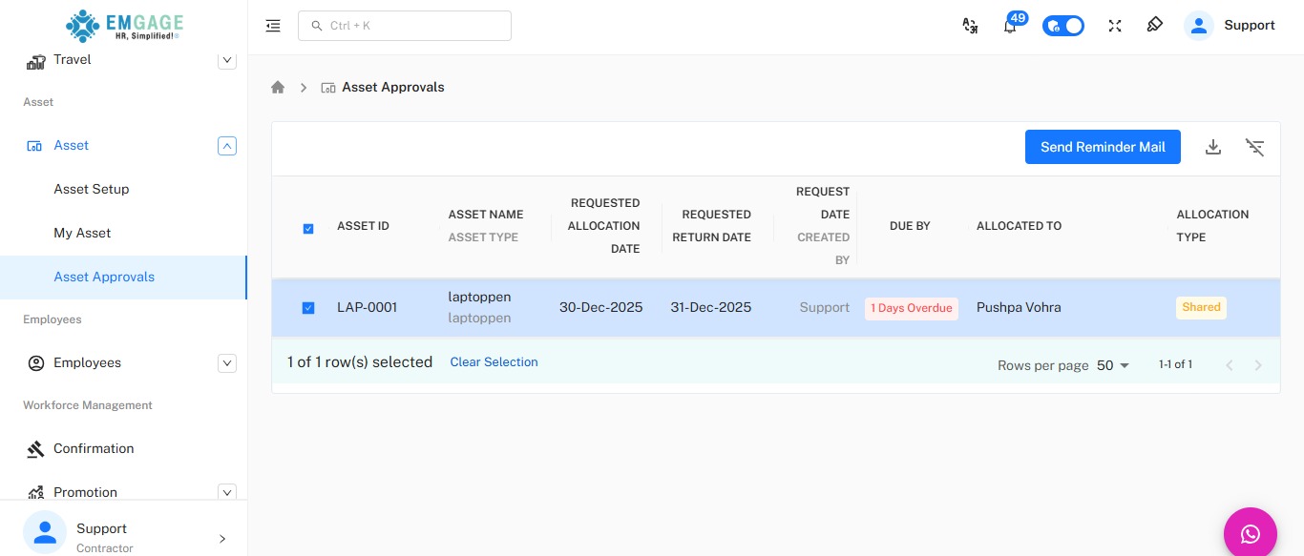Screen dimensions: 1304x556
Task: Open the theme customizer paintbrush
Action: [x=1154, y=26]
